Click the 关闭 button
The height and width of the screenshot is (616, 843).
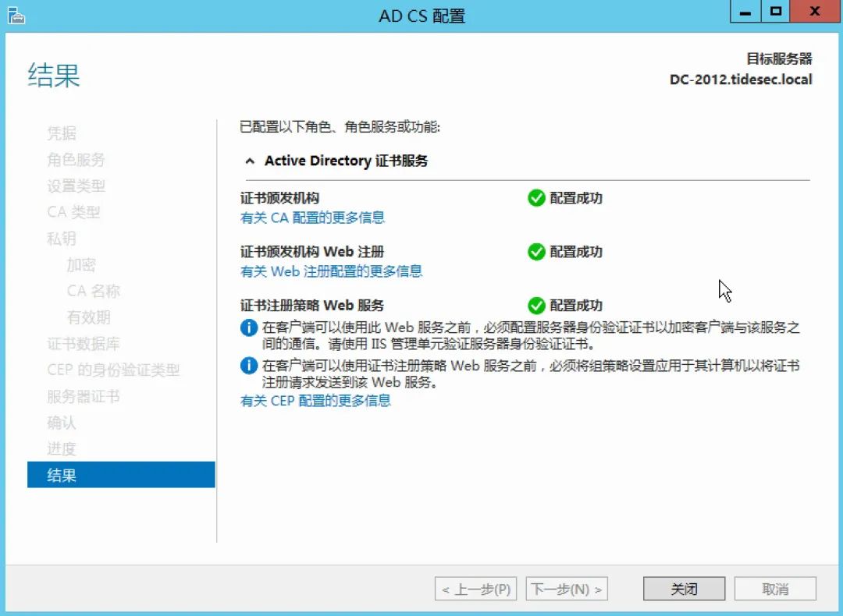[x=683, y=589]
